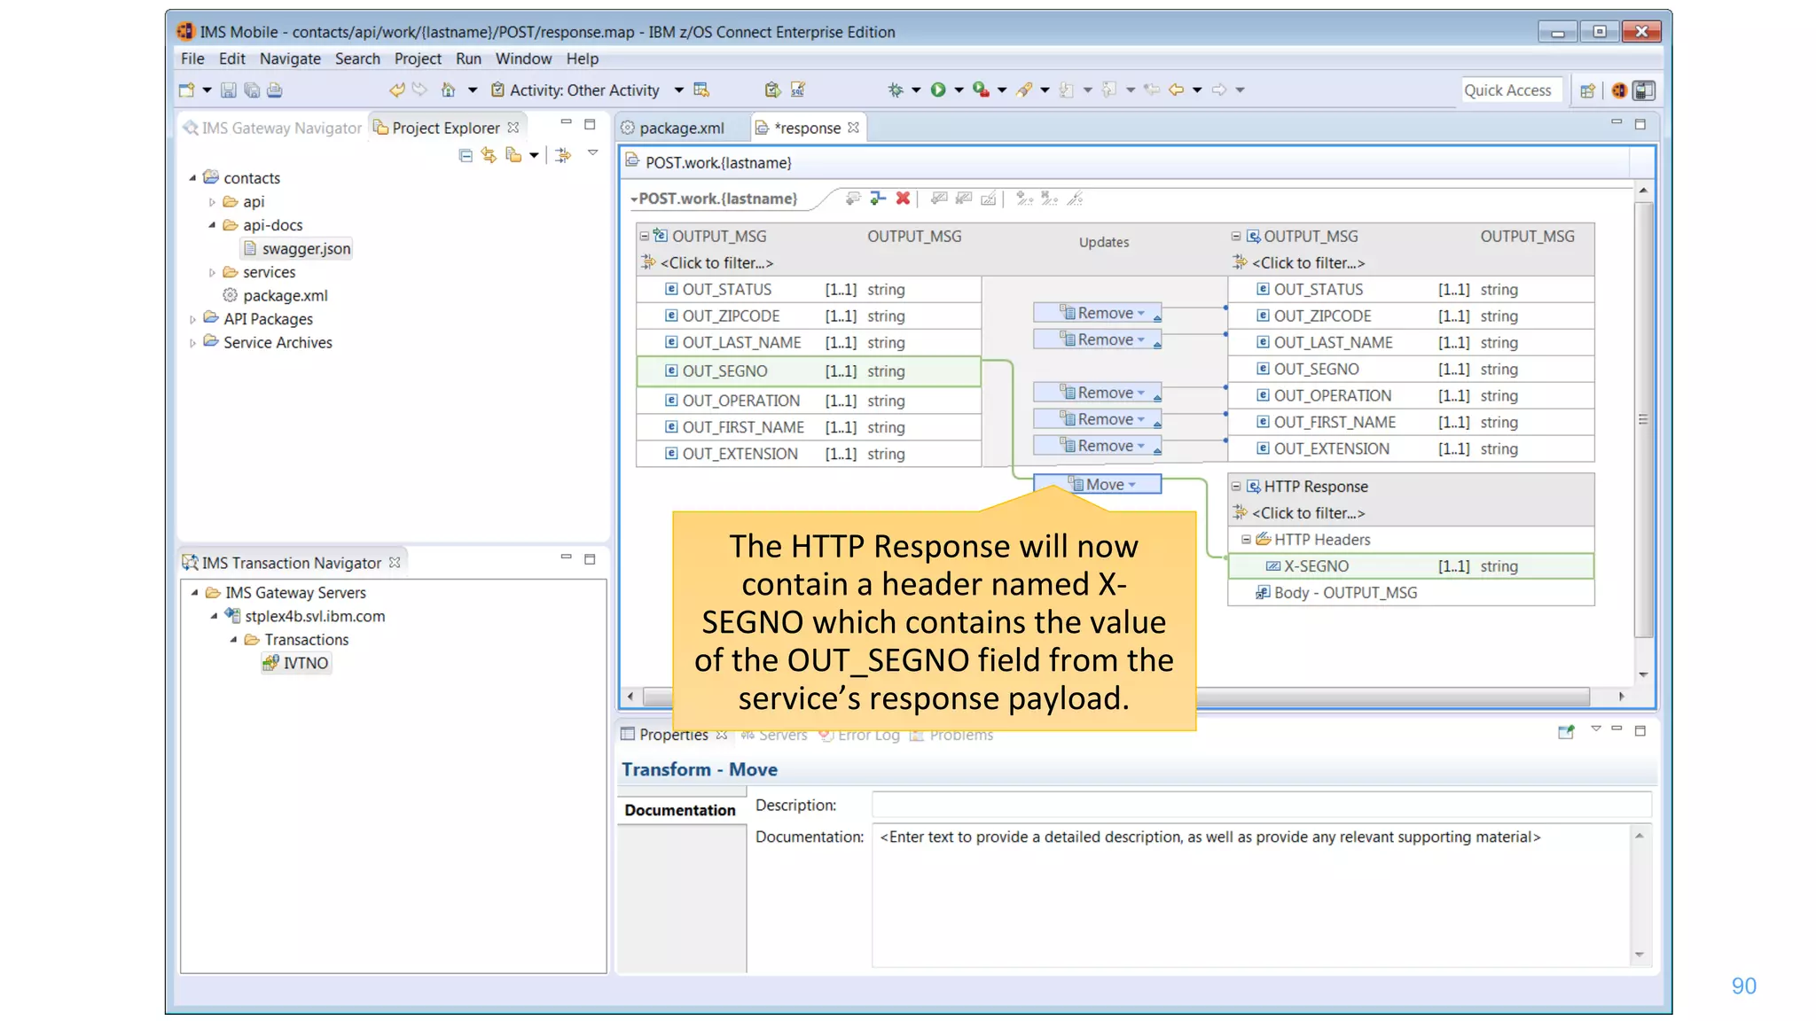1816x1021 pixels.
Task: Click the Remove transform for OUT_FIRST_NAME
Action: tap(1098, 419)
